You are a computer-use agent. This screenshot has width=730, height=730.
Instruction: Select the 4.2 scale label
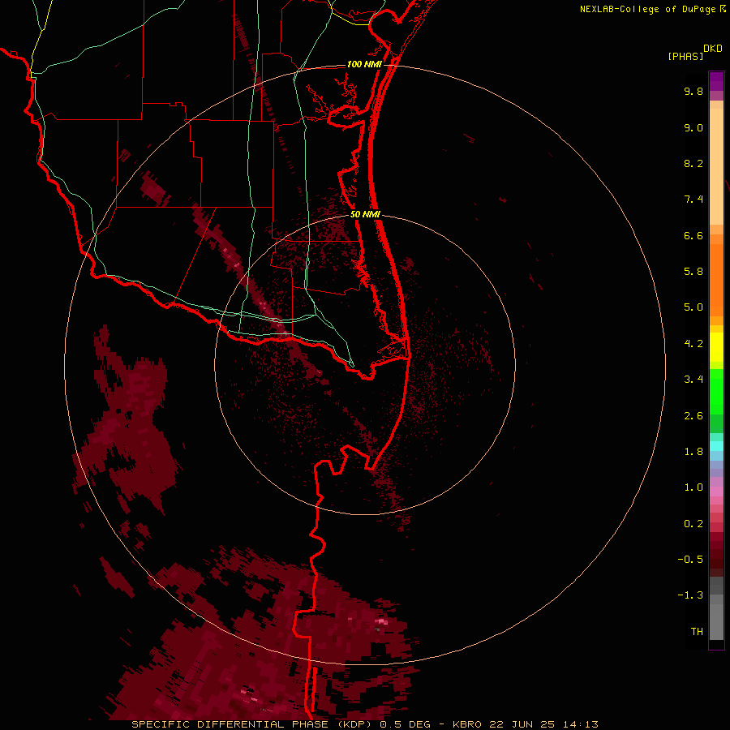[x=693, y=344]
